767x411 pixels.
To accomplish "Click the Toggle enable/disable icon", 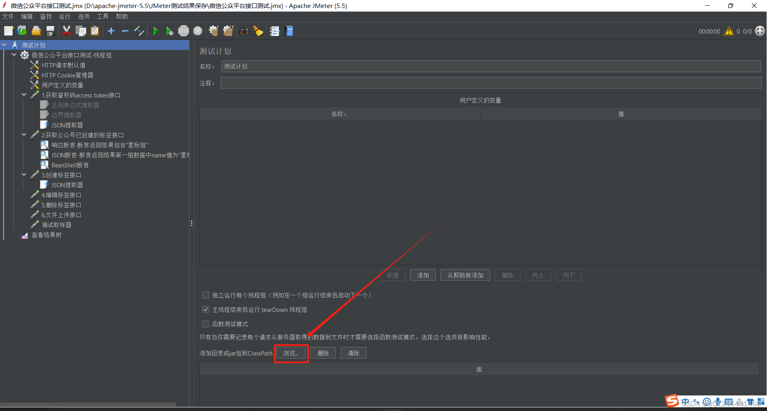I will (139, 31).
